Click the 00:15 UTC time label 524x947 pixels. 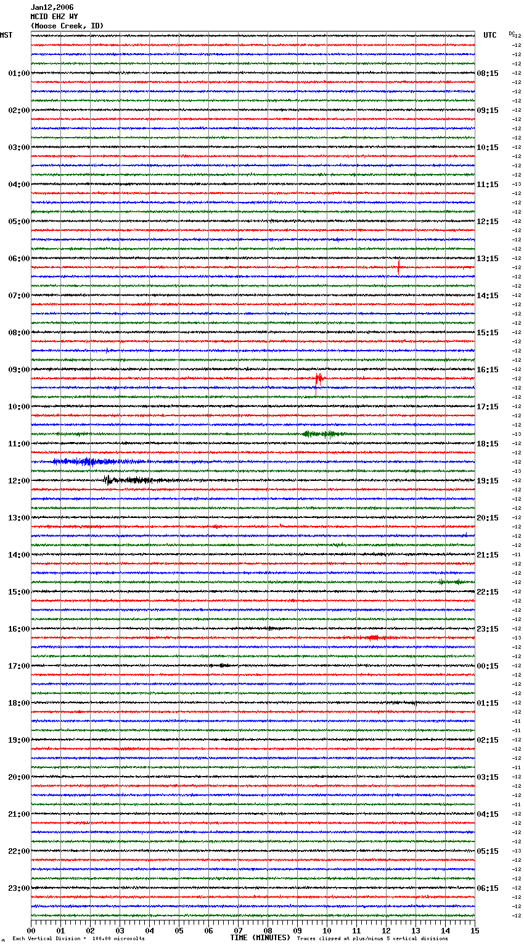[488, 666]
